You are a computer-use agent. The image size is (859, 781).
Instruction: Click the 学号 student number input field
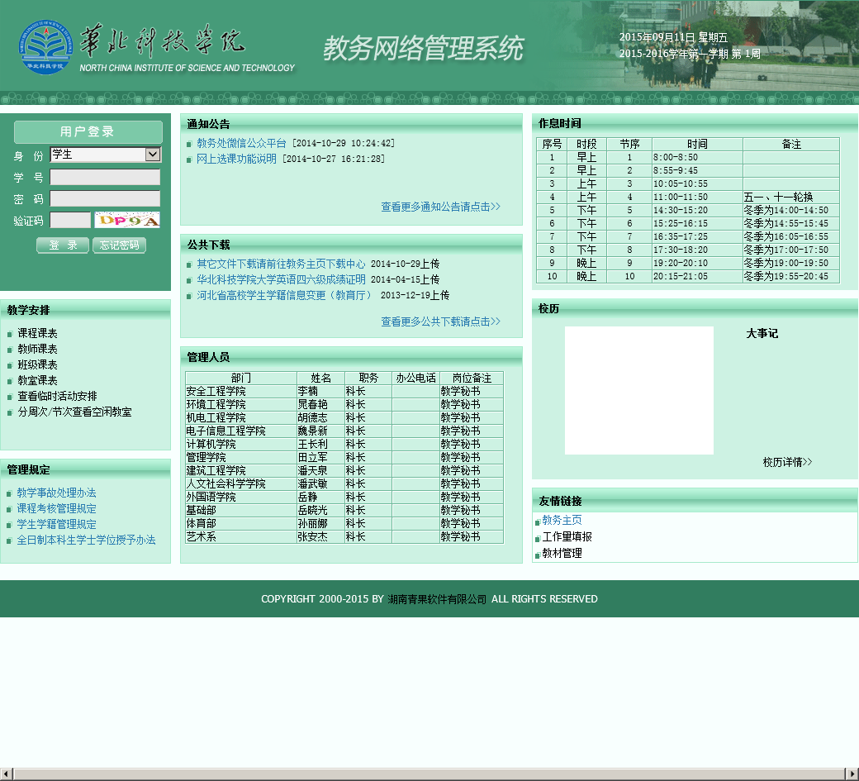(x=105, y=178)
